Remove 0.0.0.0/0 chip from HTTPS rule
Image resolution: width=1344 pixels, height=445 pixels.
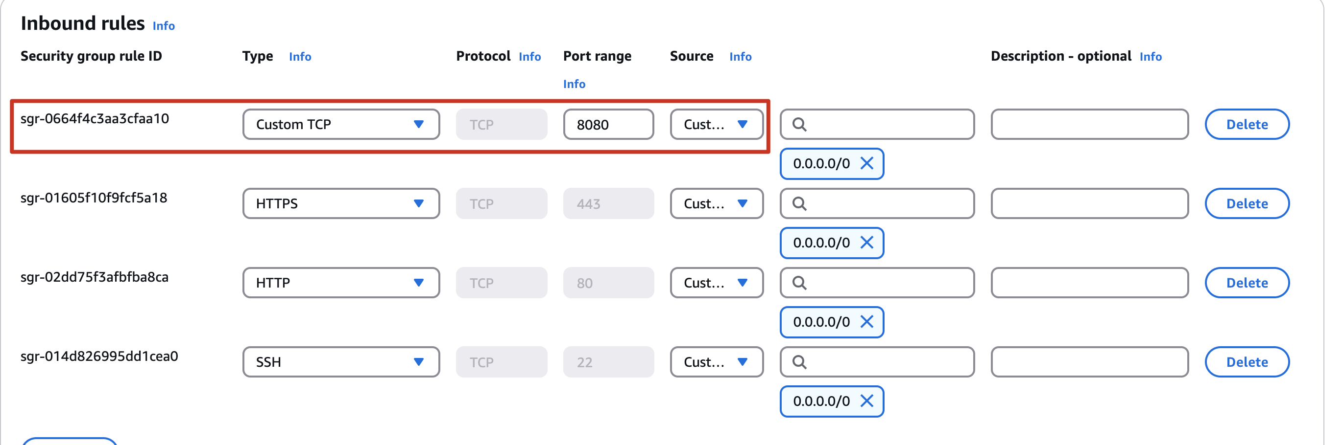[x=866, y=243]
